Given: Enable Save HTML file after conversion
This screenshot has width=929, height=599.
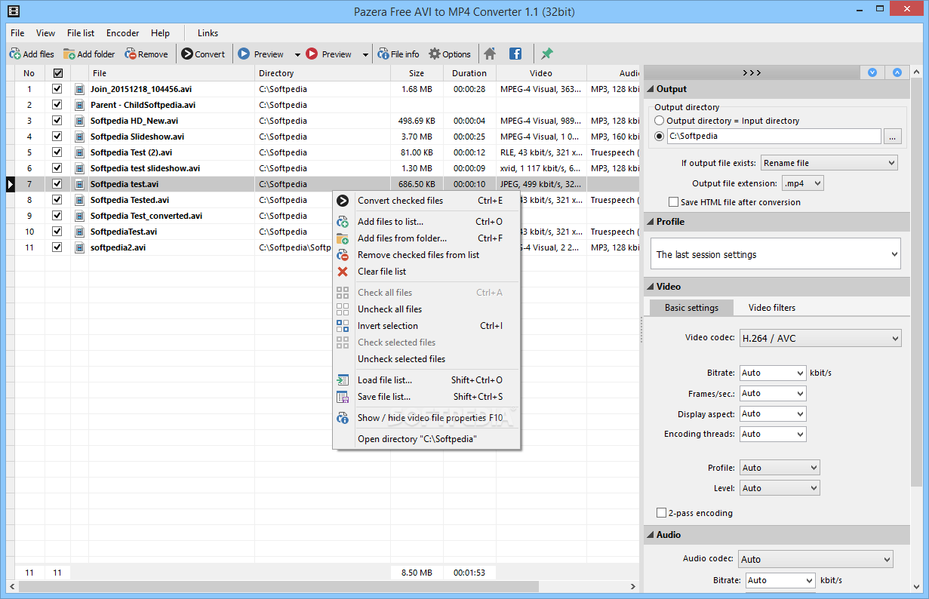Looking at the screenshot, I should coord(673,202).
